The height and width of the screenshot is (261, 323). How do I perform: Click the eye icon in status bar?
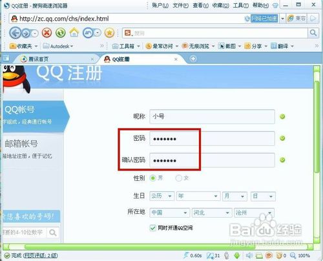pos(269,256)
